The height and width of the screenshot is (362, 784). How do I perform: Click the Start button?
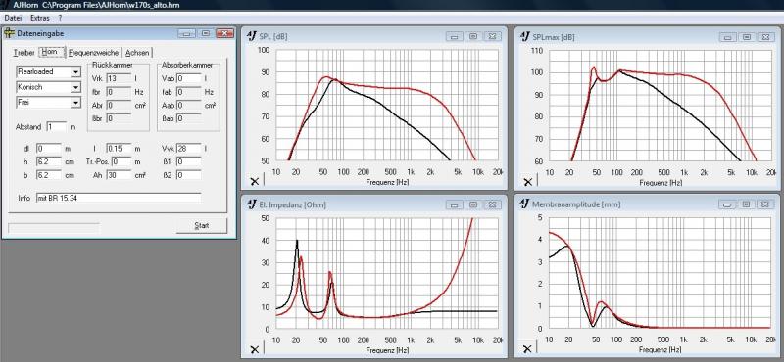coord(202,226)
